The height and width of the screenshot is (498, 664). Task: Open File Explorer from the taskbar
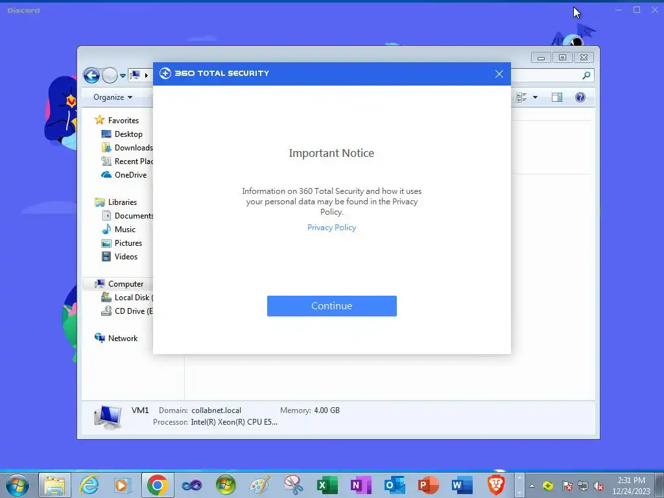click(x=54, y=485)
